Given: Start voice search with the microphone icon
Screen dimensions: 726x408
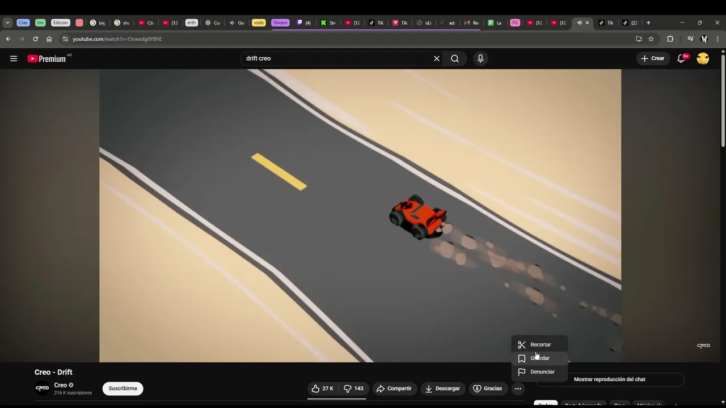Looking at the screenshot, I should [480, 58].
